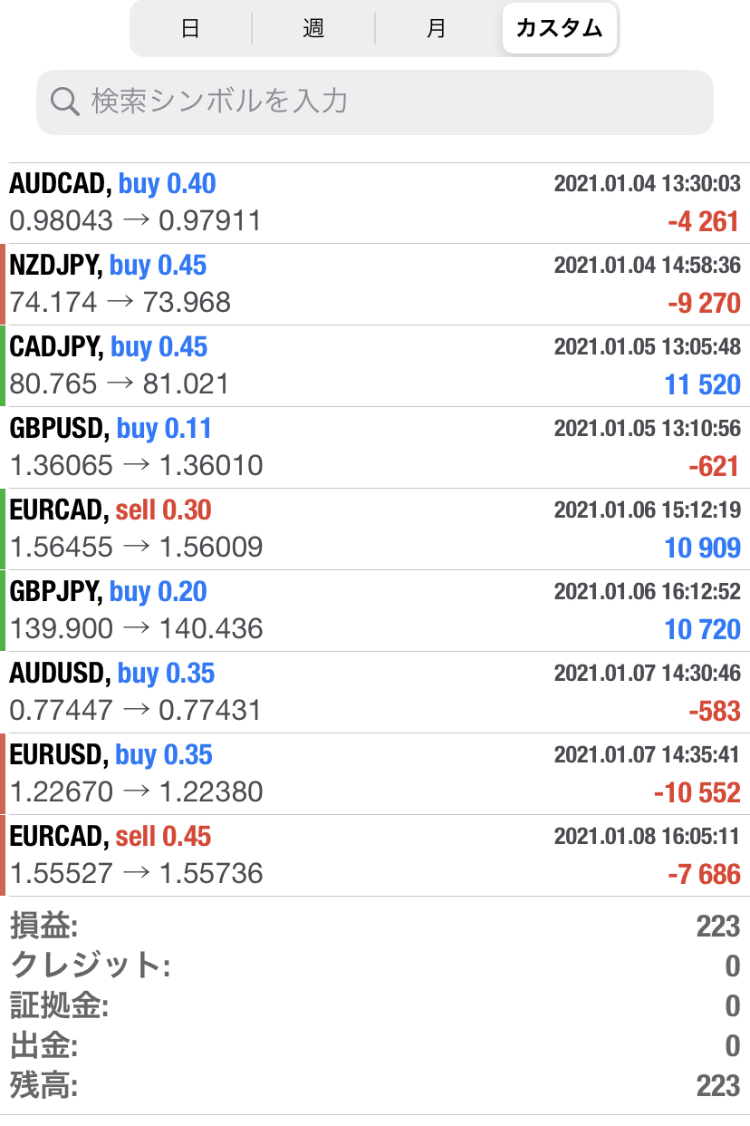Click the magnifier search icon
Screen dimensions: 750x1126
point(64,102)
